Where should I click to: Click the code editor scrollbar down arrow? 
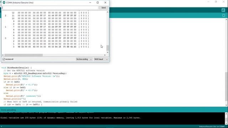click(x=227, y=105)
